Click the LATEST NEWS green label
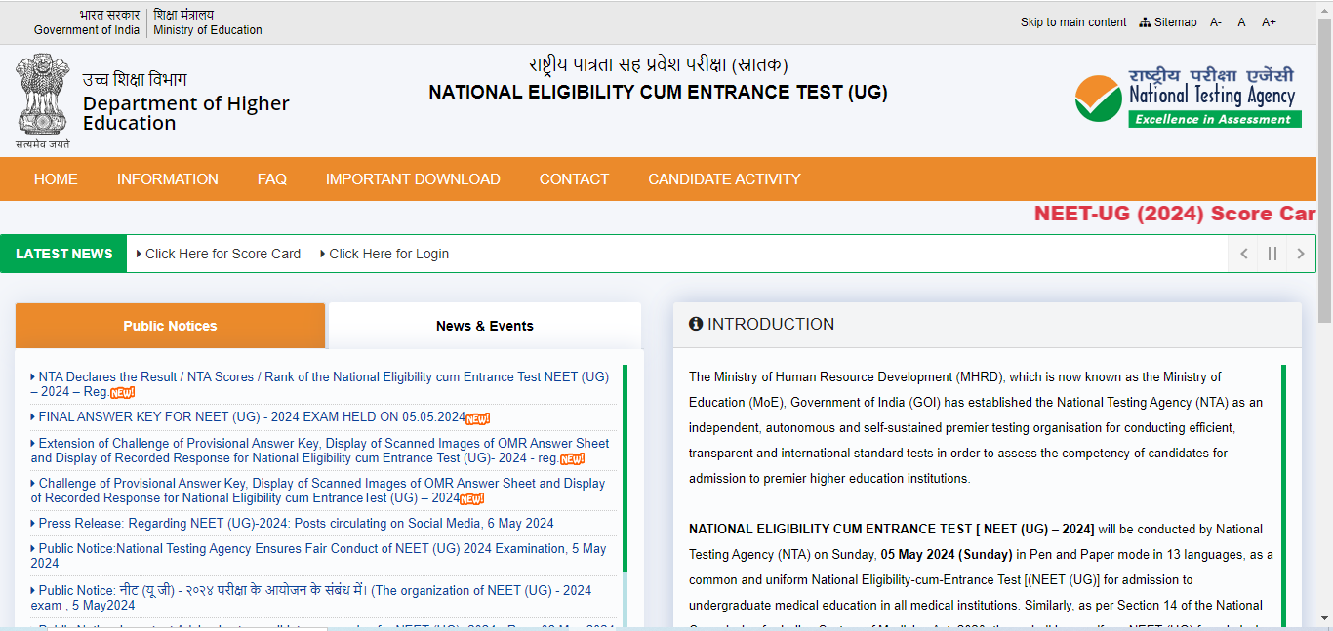1333x631 pixels. tap(64, 254)
